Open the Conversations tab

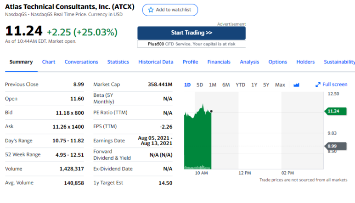tap(81, 62)
